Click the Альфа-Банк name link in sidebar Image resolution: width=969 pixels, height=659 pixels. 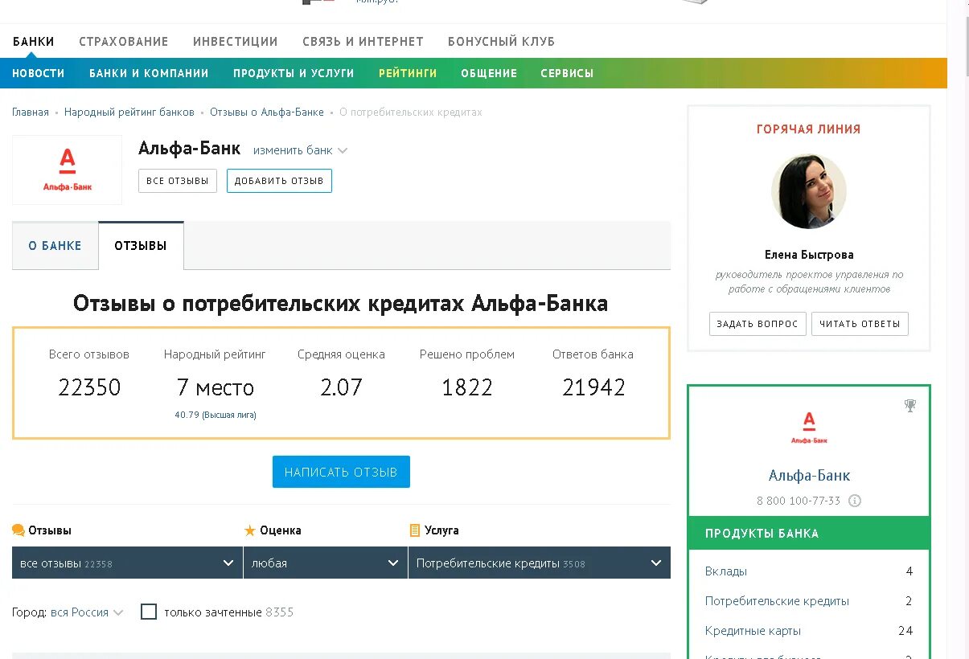point(809,476)
